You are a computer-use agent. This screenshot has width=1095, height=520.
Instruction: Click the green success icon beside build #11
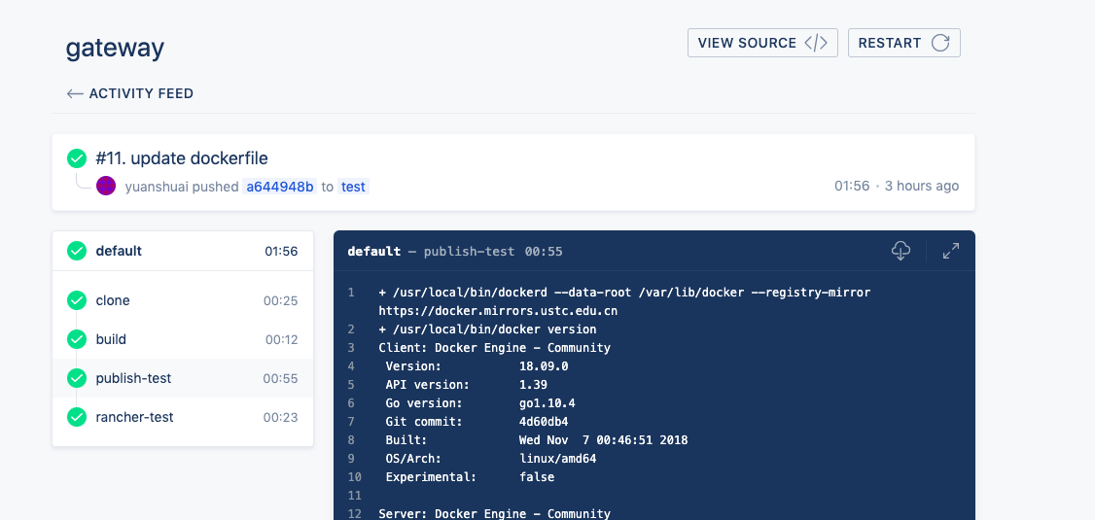tap(77, 158)
